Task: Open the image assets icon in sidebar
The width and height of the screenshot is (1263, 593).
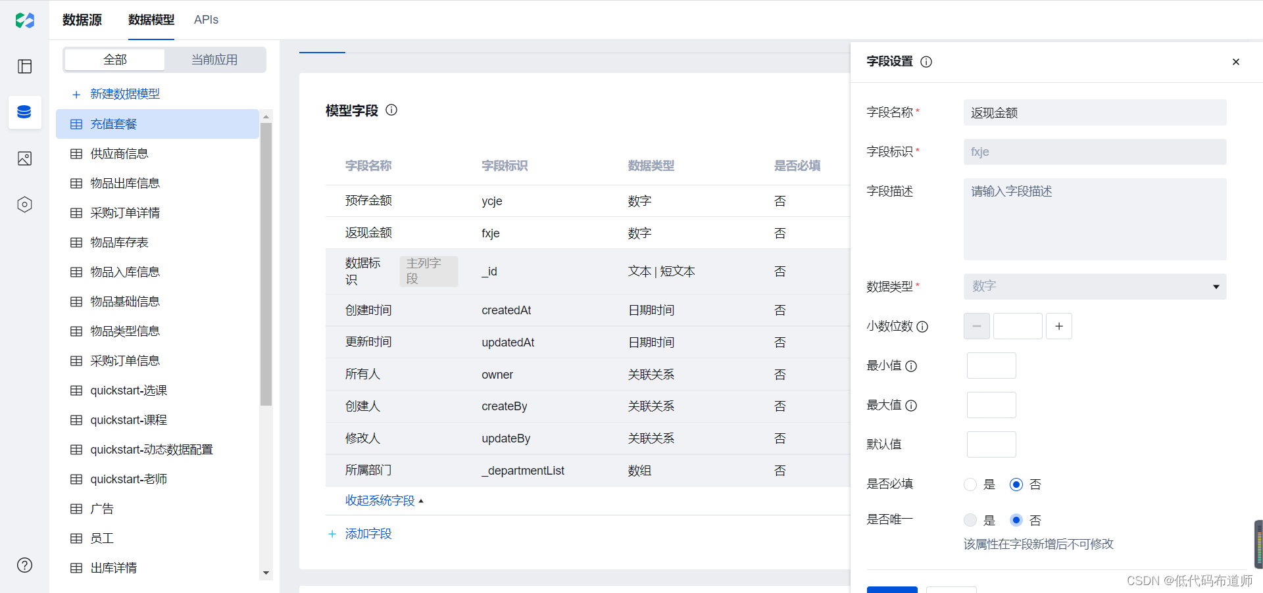Action: (25, 158)
